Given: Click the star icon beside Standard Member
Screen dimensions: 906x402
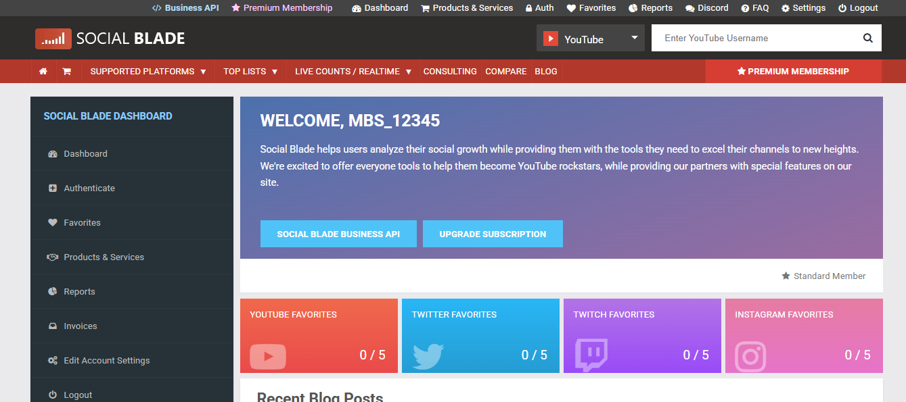Looking at the screenshot, I should click(786, 276).
